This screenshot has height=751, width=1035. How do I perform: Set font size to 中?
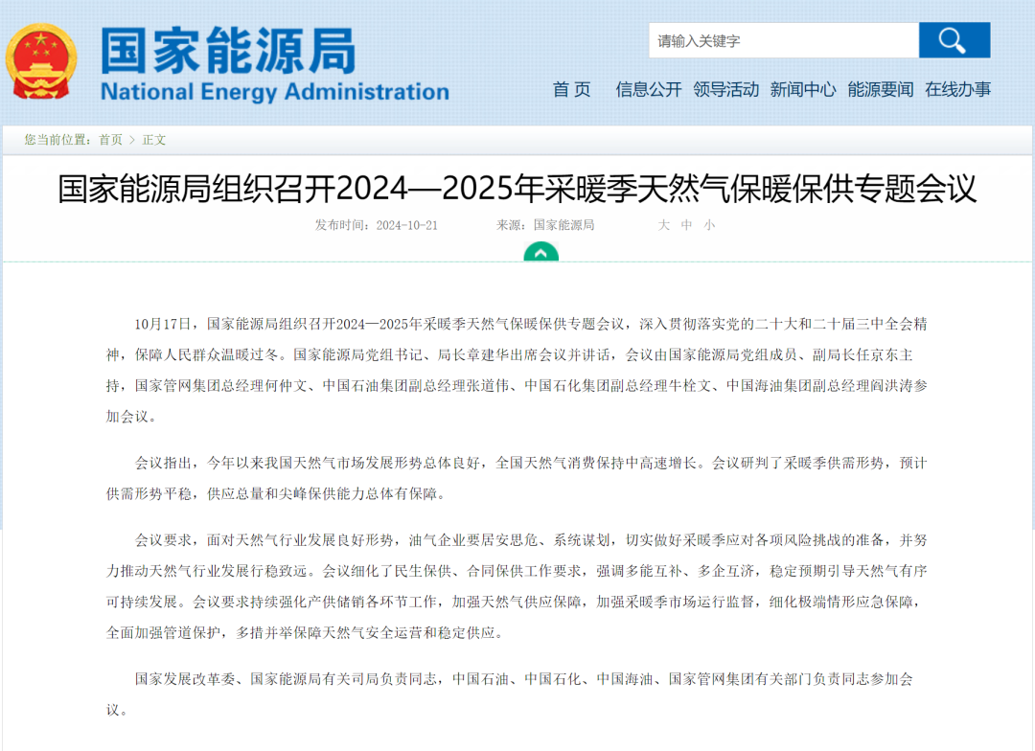coord(686,225)
